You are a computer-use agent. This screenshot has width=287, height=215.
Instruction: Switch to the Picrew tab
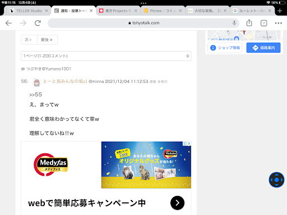(x=163, y=11)
